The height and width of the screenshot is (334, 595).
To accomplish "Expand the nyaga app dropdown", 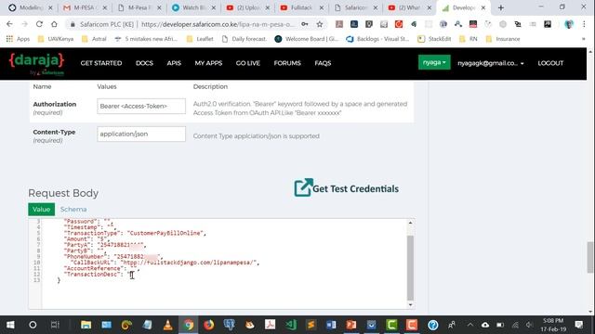I will coord(434,62).
